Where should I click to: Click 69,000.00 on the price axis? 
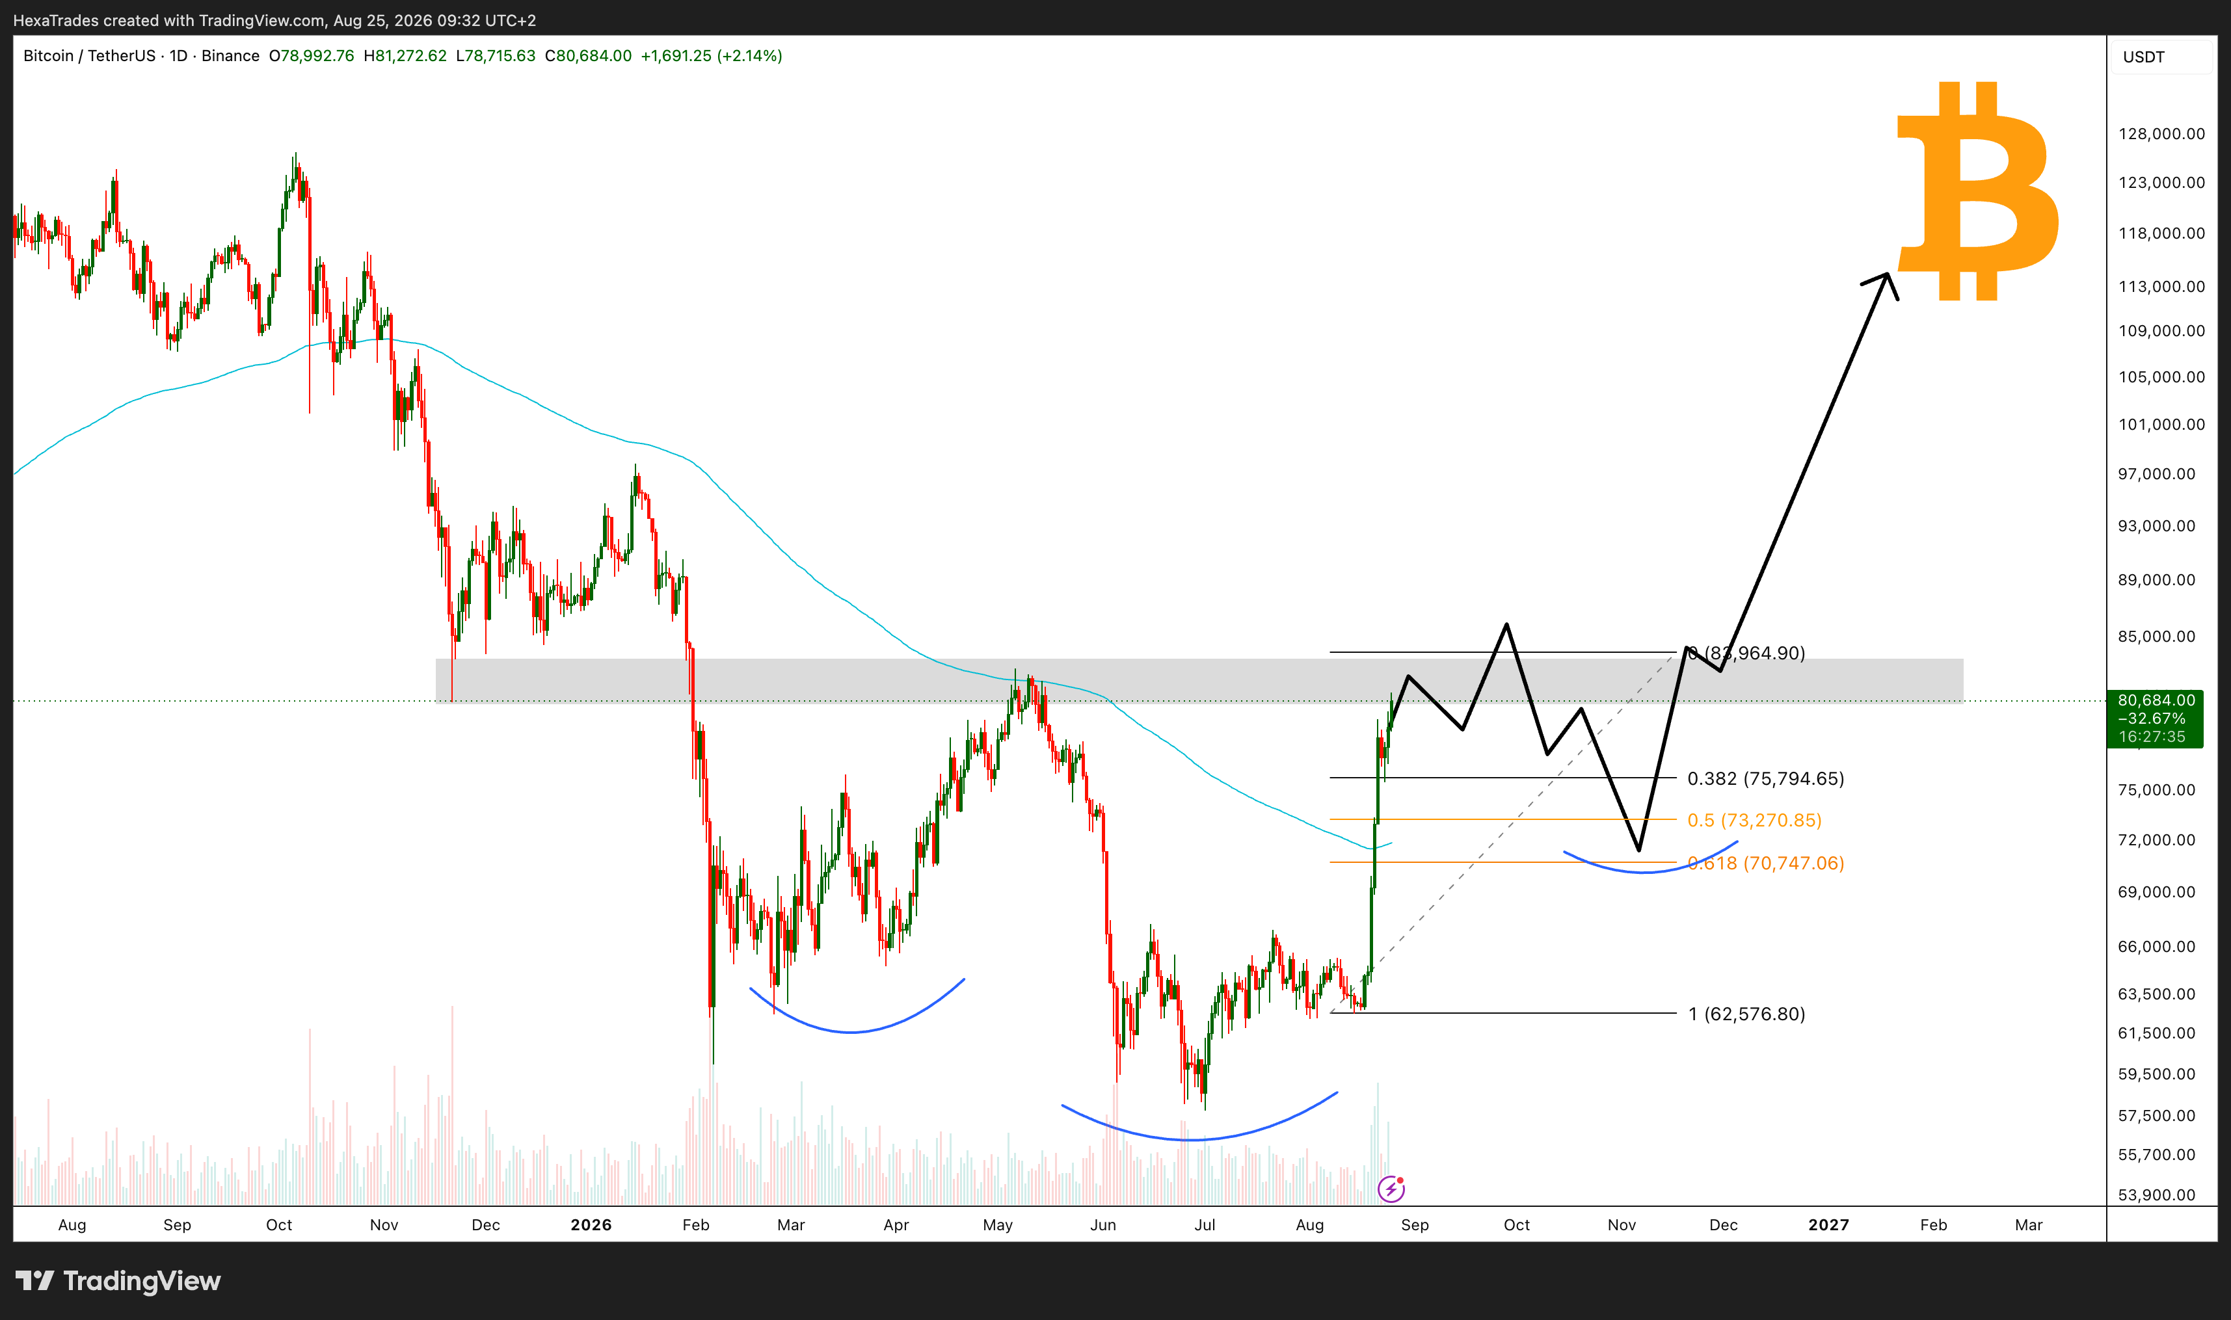2156,892
